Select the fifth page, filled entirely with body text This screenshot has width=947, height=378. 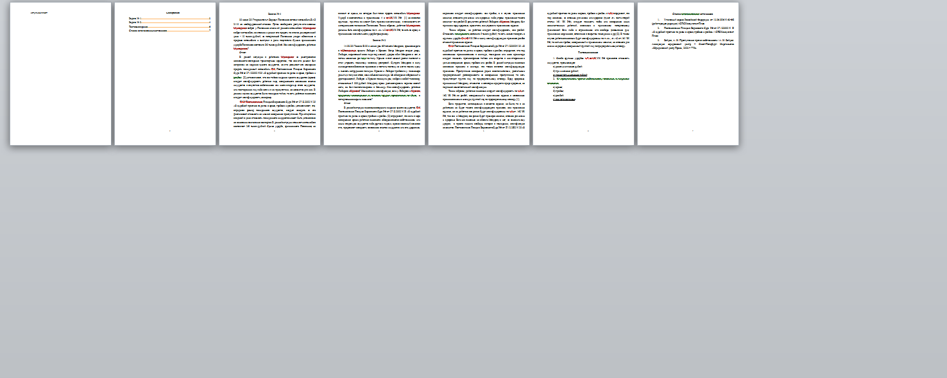[x=479, y=74]
